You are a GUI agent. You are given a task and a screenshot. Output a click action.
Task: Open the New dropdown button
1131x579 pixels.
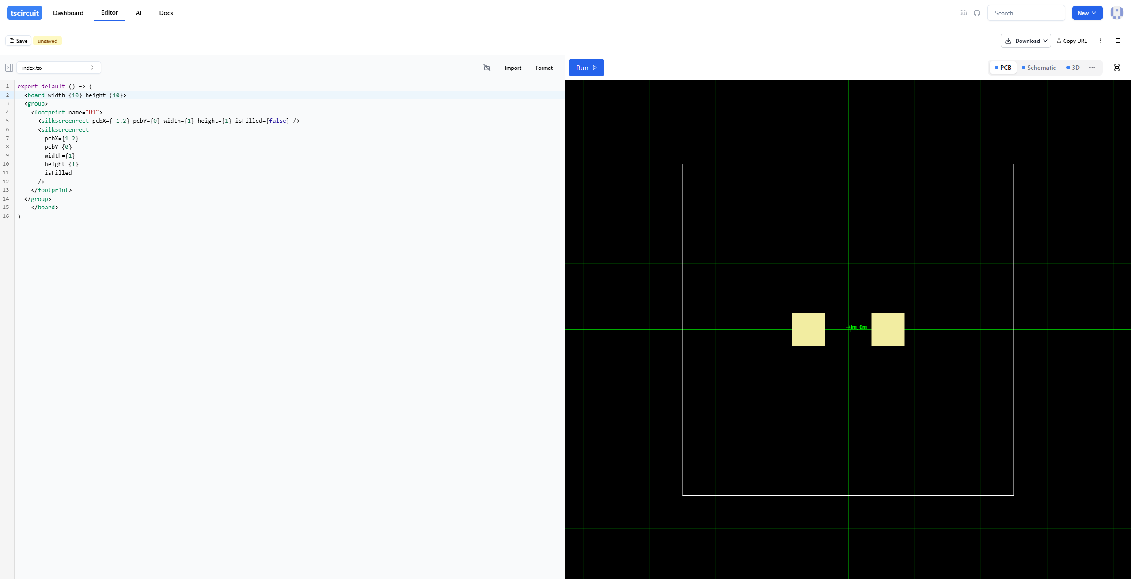pyautogui.click(x=1087, y=13)
